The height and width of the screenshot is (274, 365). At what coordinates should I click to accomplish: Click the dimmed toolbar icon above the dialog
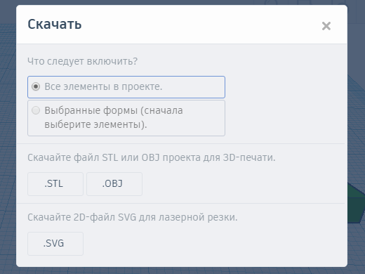[x=304, y=2]
